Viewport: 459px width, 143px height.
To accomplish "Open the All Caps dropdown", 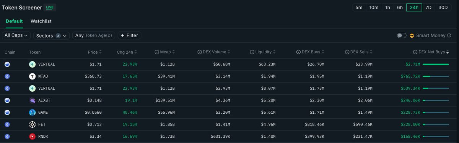I will point(16,35).
